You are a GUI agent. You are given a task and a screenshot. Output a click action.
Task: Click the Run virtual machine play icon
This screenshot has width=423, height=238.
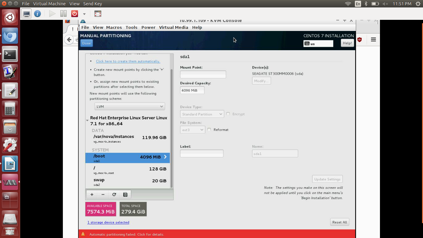coord(52,14)
